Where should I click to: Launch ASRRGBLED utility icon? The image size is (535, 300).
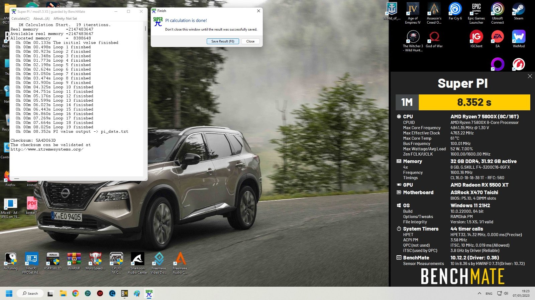(x=53, y=261)
